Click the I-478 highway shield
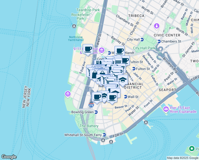The height and width of the screenshot is (160, 199). coord(91,105)
